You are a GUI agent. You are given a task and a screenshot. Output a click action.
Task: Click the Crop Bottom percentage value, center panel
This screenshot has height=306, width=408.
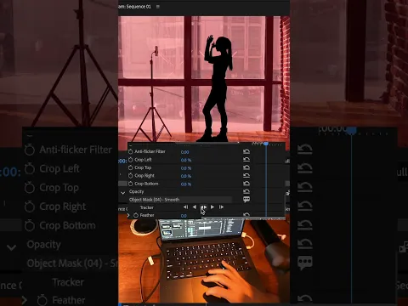pyautogui.click(x=186, y=184)
